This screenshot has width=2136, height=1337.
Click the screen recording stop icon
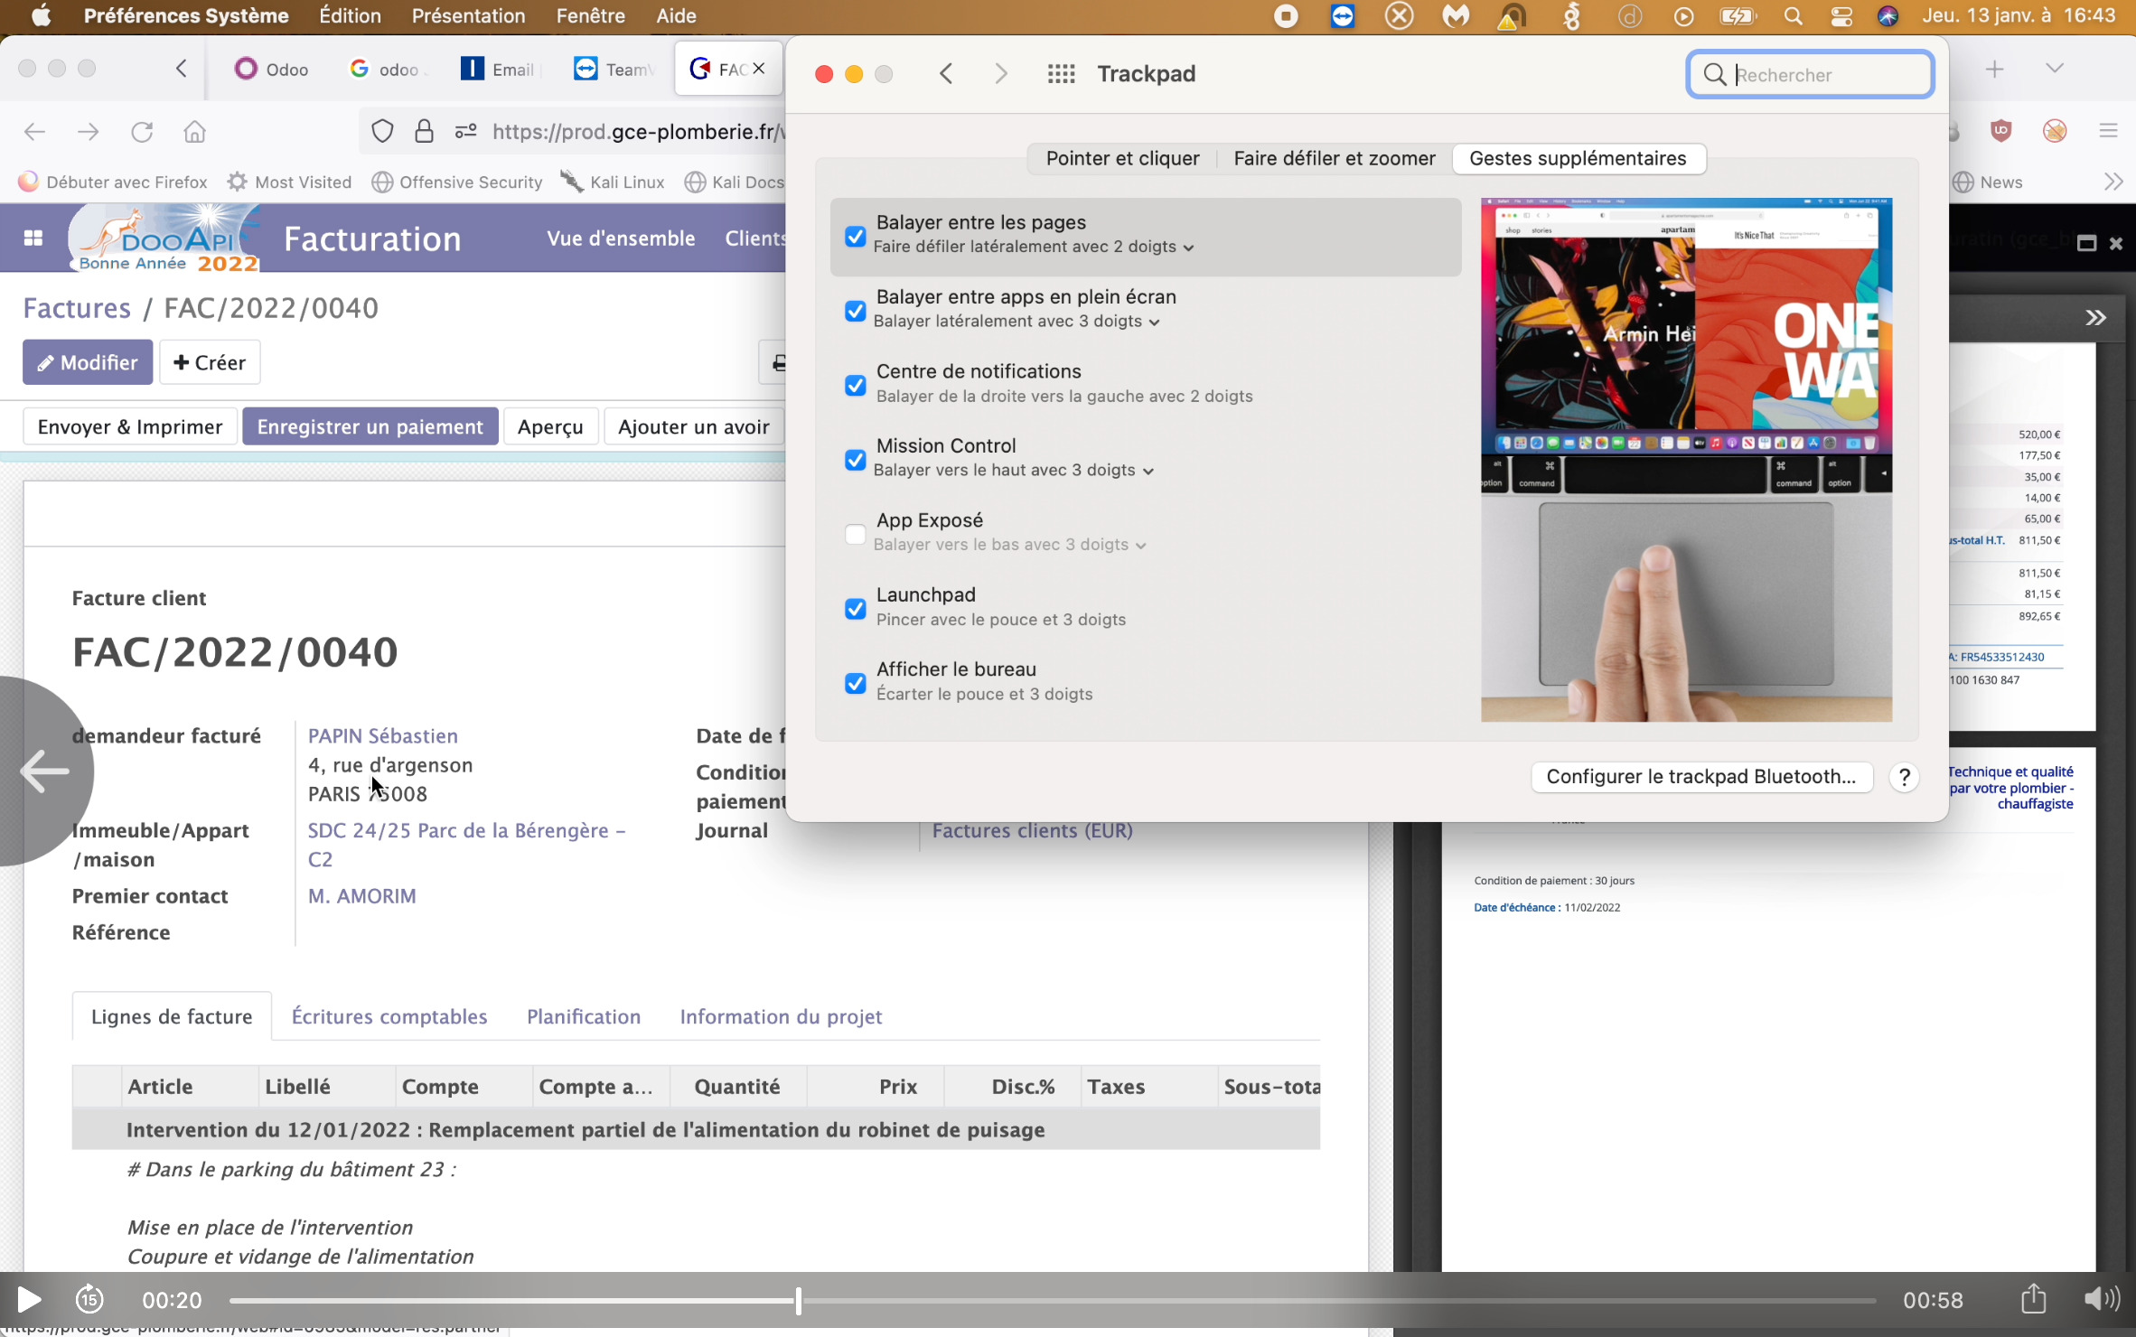(1286, 15)
